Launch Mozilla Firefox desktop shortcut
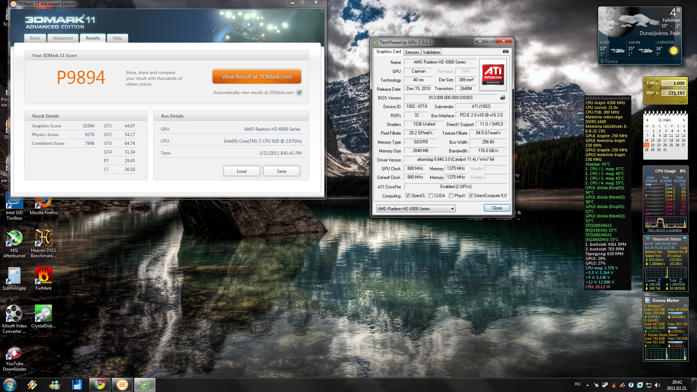Image resolution: width=697 pixels, height=392 pixels. pyautogui.click(x=44, y=207)
